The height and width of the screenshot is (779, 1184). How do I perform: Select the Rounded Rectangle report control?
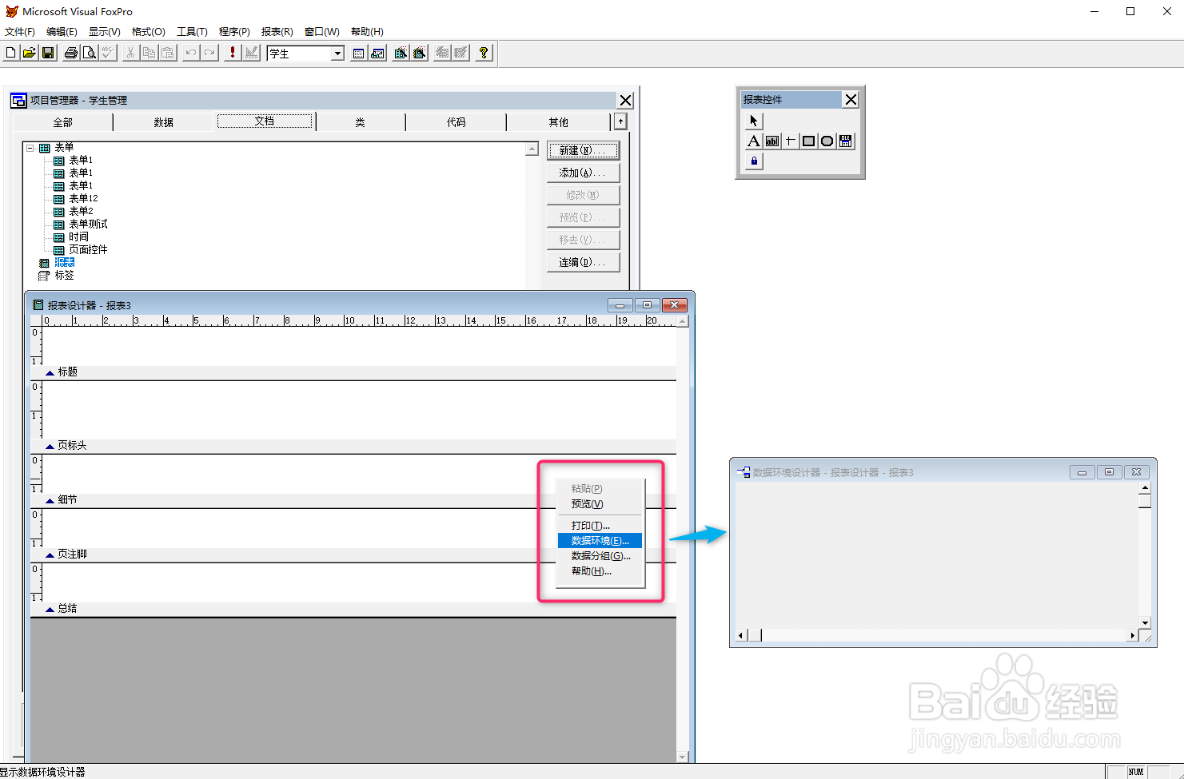click(827, 141)
